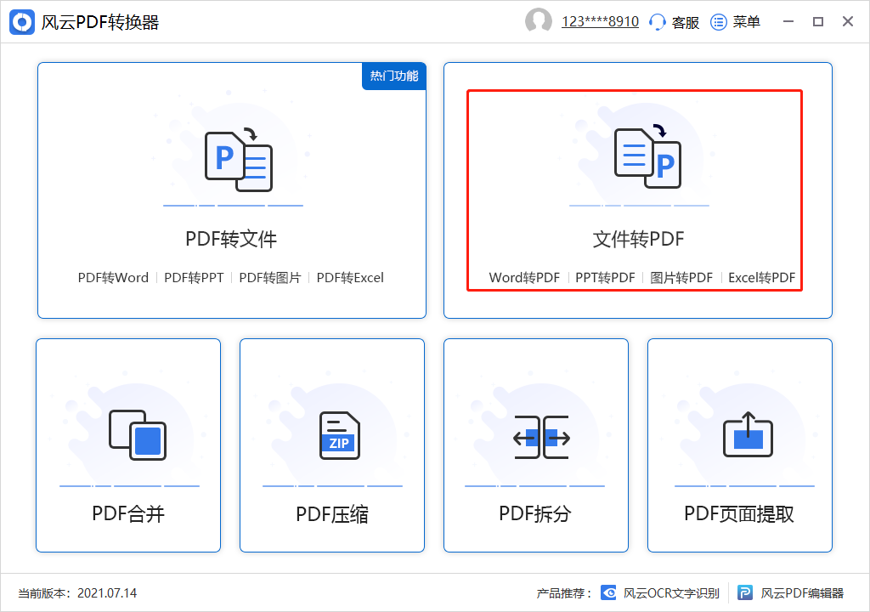Image resolution: width=870 pixels, height=612 pixels.
Task: Click the 风云PDF编辑器 P icon
Action: (x=745, y=593)
